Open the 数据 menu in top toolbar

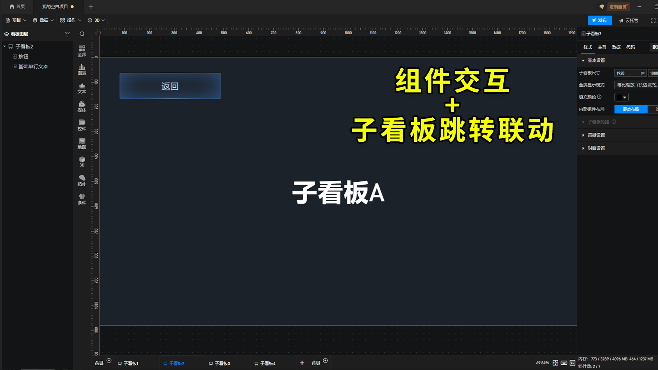43,20
